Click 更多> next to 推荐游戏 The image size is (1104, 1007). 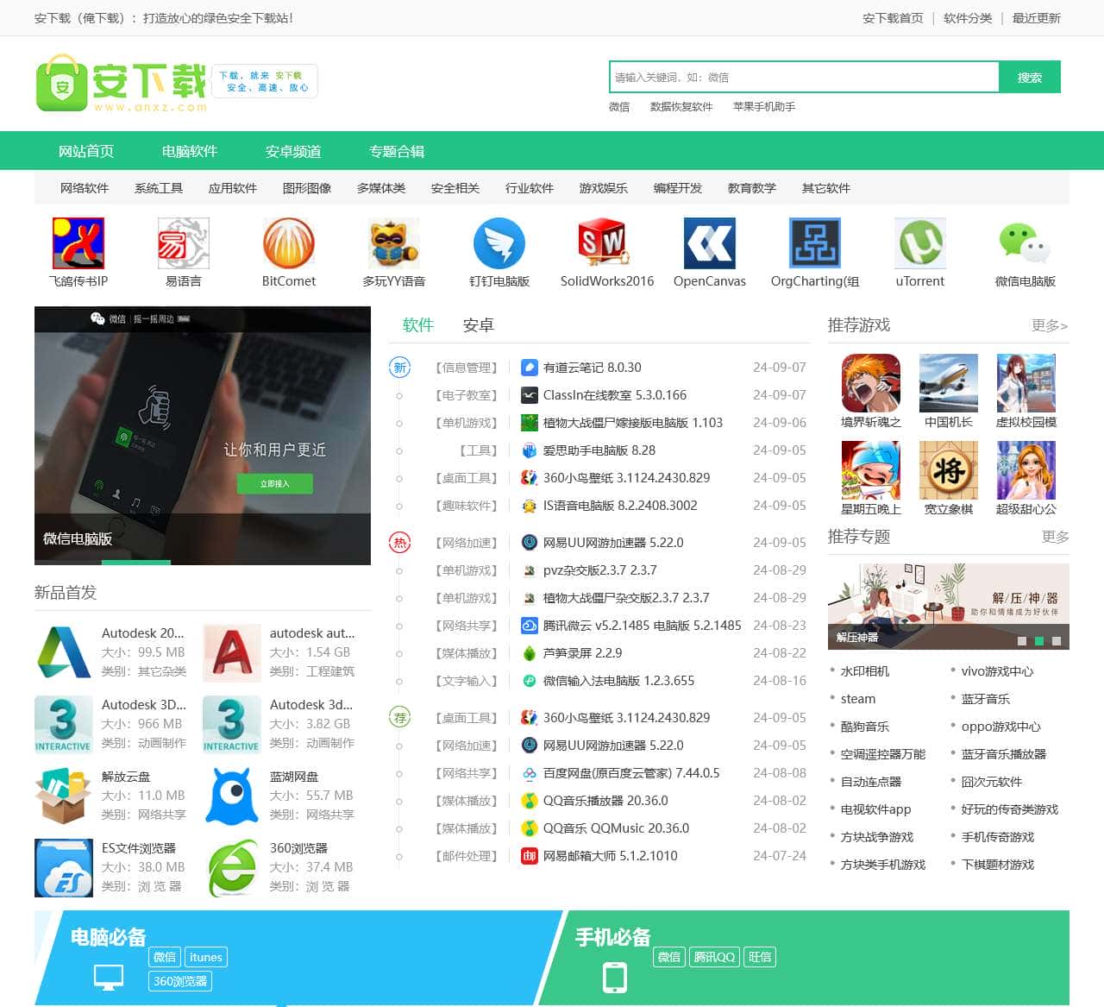pyautogui.click(x=1050, y=326)
